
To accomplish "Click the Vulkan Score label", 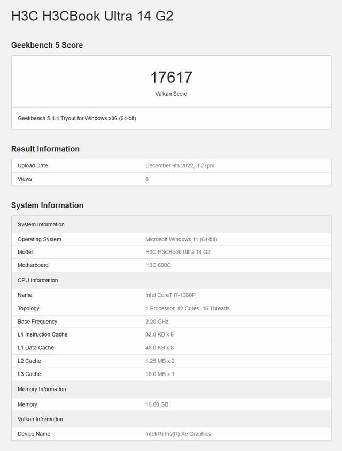I will [x=171, y=94].
